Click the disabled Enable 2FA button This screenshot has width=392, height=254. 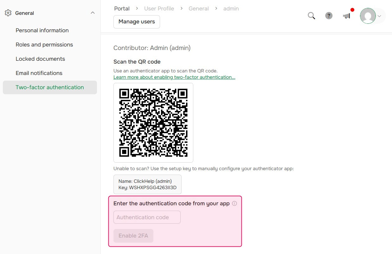tap(133, 236)
